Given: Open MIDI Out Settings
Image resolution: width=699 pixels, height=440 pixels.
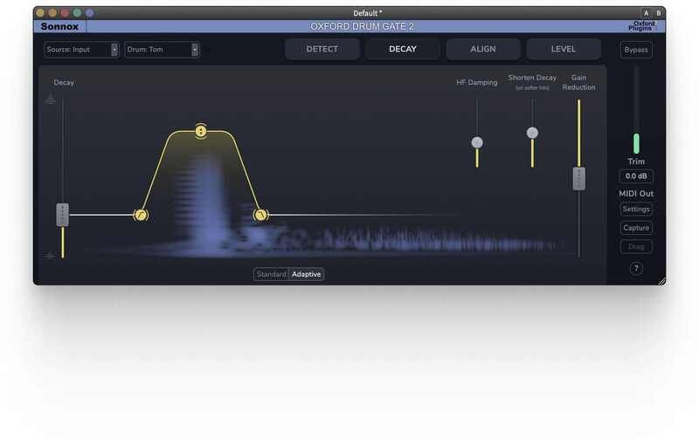Looking at the screenshot, I should click(636, 210).
